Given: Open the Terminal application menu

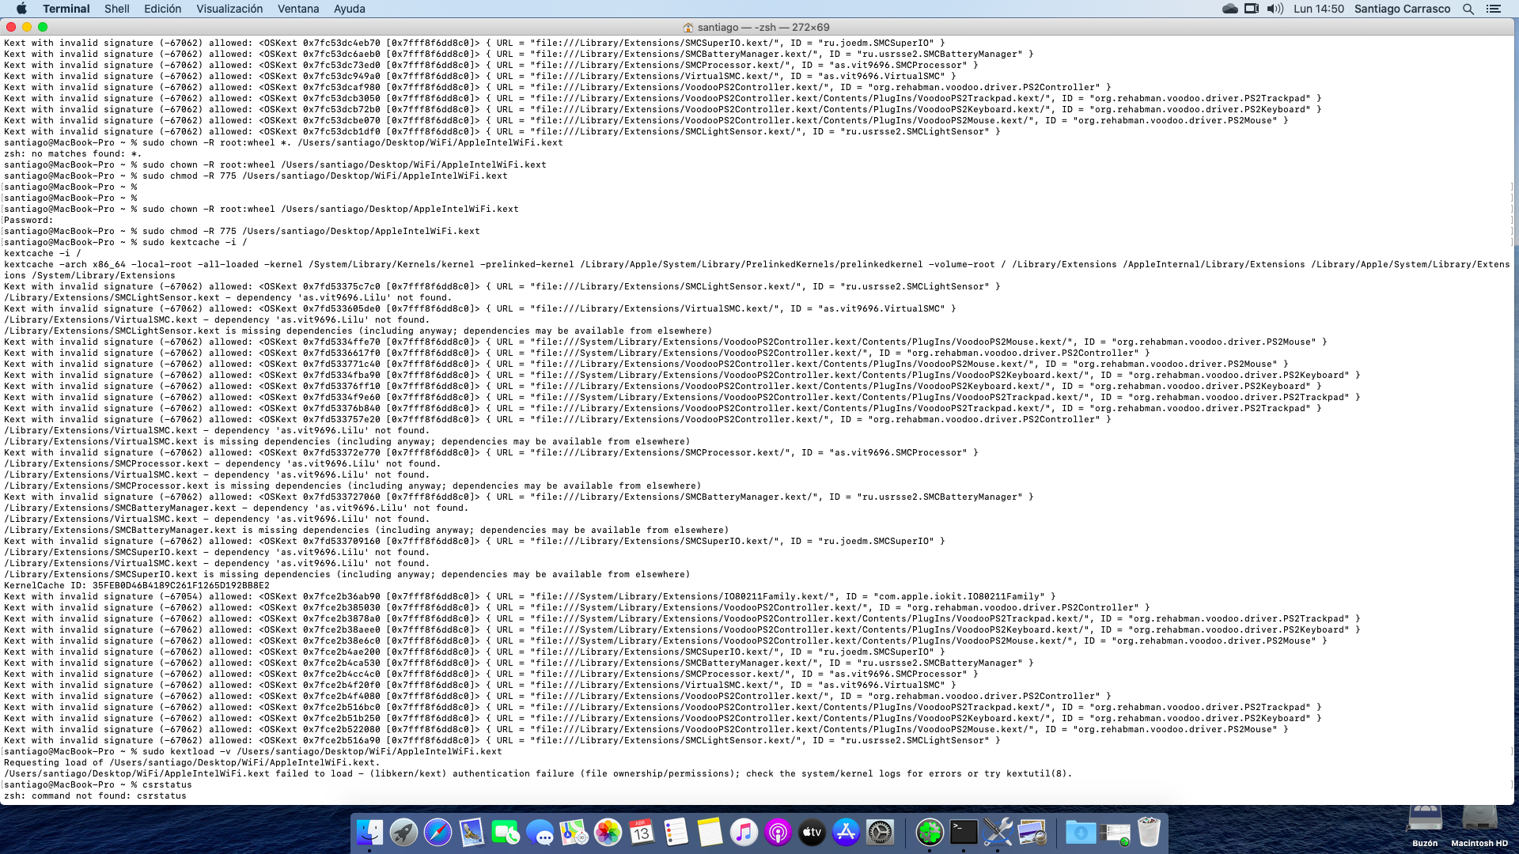Looking at the screenshot, I should click(x=66, y=9).
